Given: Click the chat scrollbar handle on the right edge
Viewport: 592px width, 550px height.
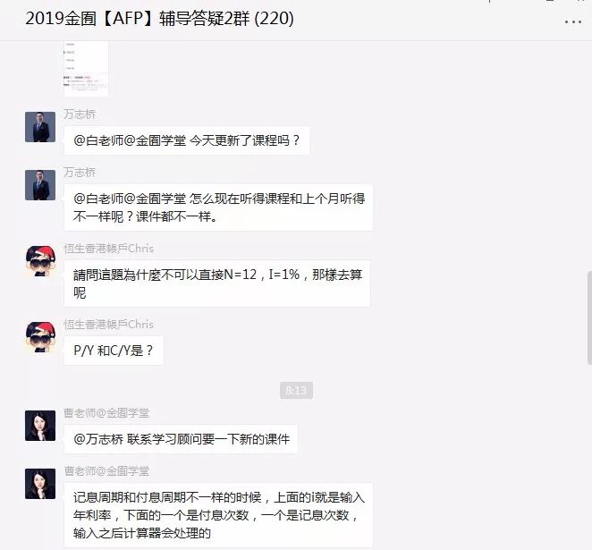Looking at the screenshot, I should (x=589, y=317).
